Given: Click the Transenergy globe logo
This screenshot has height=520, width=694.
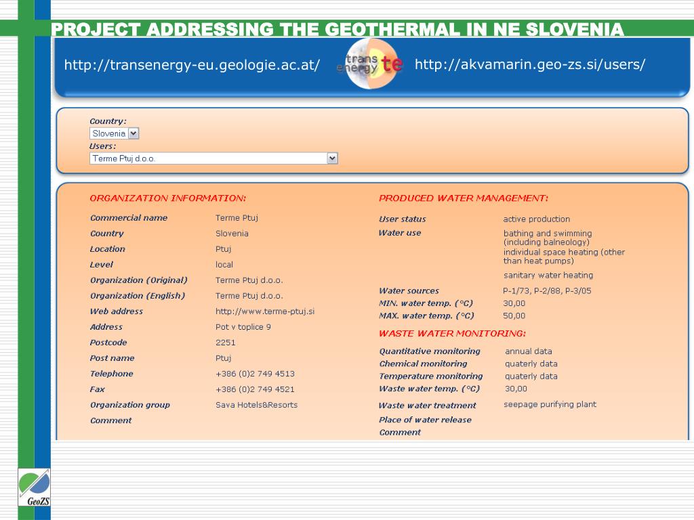Looking at the screenshot, I should click(371, 64).
